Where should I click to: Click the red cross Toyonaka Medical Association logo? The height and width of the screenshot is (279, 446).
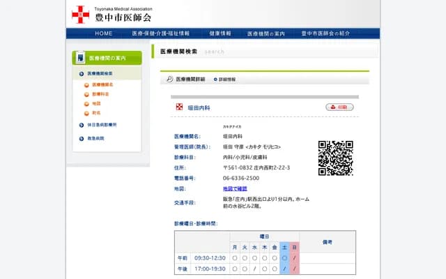(81, 14)
